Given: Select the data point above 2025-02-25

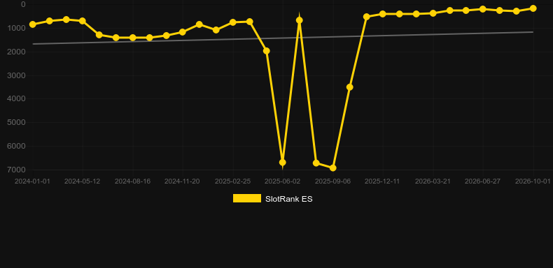Looking at the screenshot, I should [x=233, y=22].
